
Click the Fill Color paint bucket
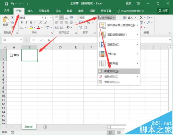[x=31, y=27]
